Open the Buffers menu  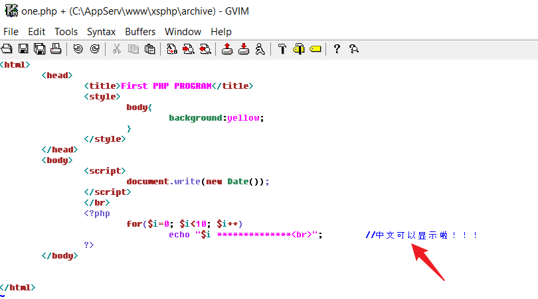coord(140,32)
